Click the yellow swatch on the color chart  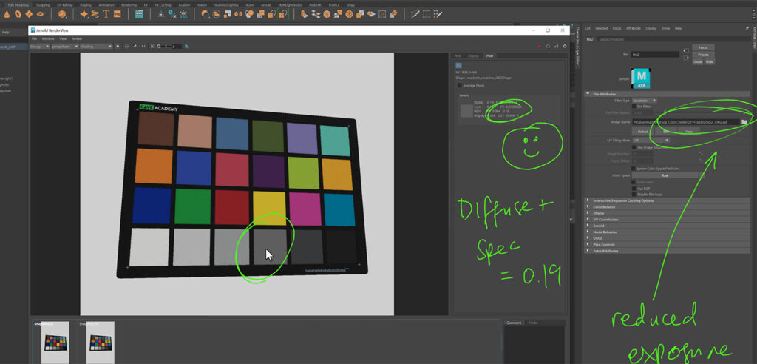tap(268, 205)
